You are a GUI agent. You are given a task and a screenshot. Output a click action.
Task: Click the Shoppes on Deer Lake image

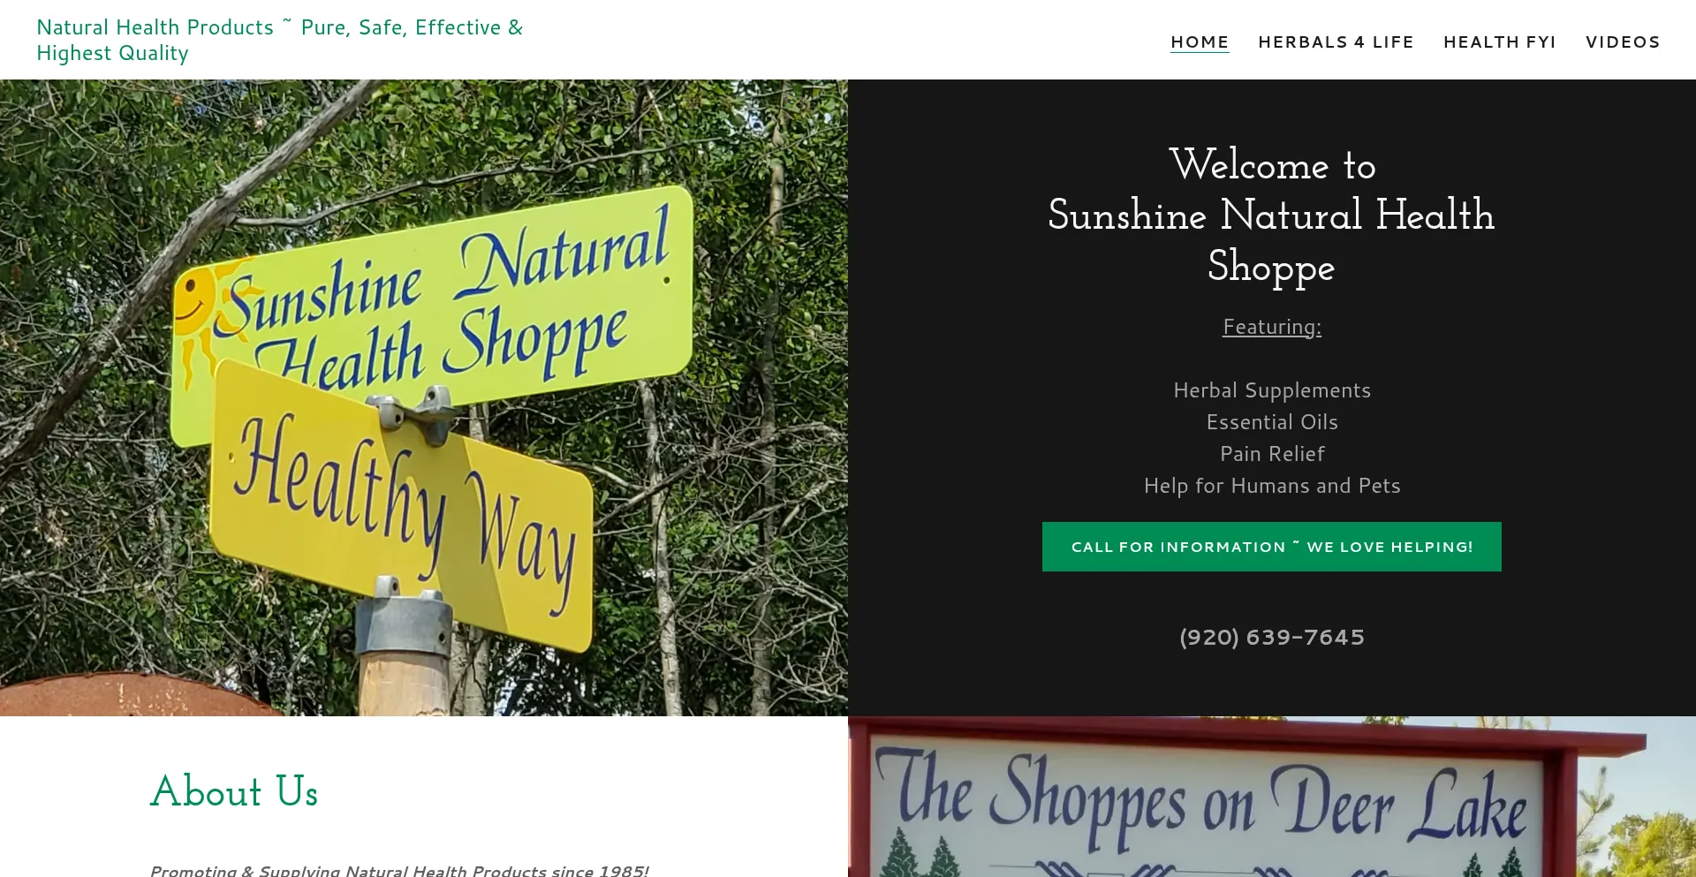click(1272, 797)
